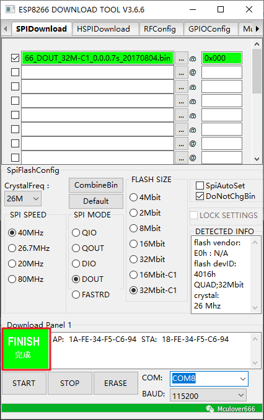Click the second row address field
The image size is (264, 420).
[222, 72]
